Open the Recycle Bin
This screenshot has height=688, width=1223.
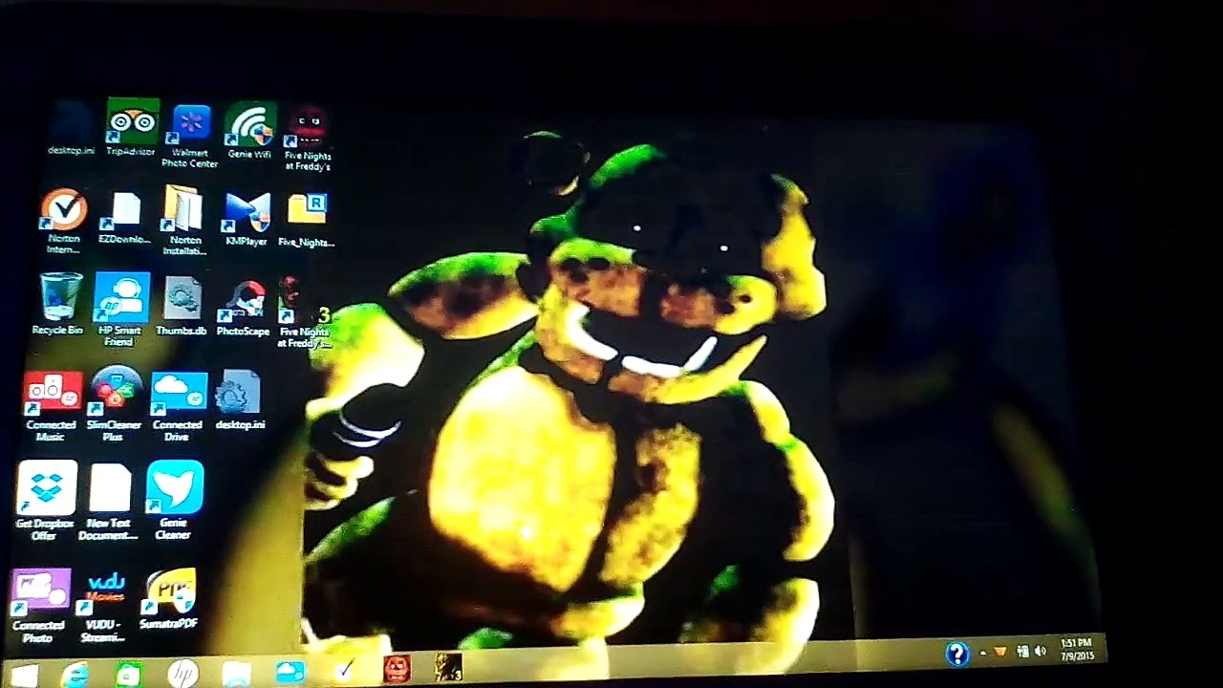point(58,303)
